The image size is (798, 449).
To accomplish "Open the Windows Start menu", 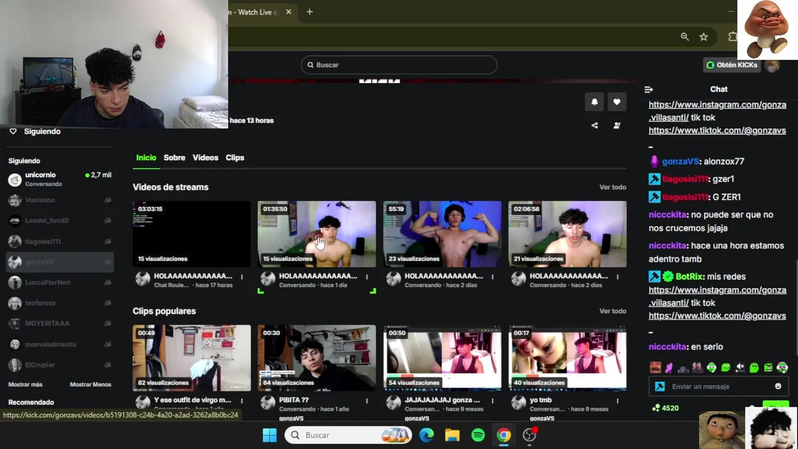I will point(269,435).
